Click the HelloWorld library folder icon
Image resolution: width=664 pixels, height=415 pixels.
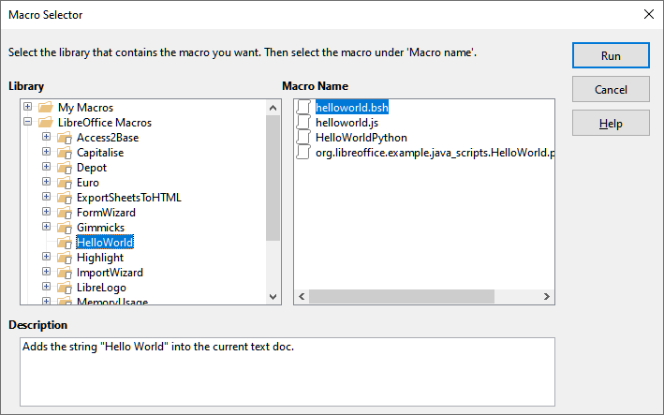click(65, 243)
